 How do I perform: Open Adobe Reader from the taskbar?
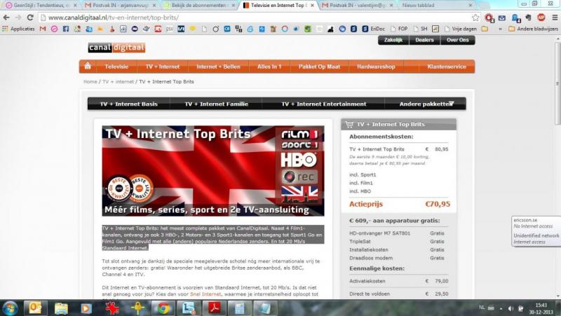[214, 308]
